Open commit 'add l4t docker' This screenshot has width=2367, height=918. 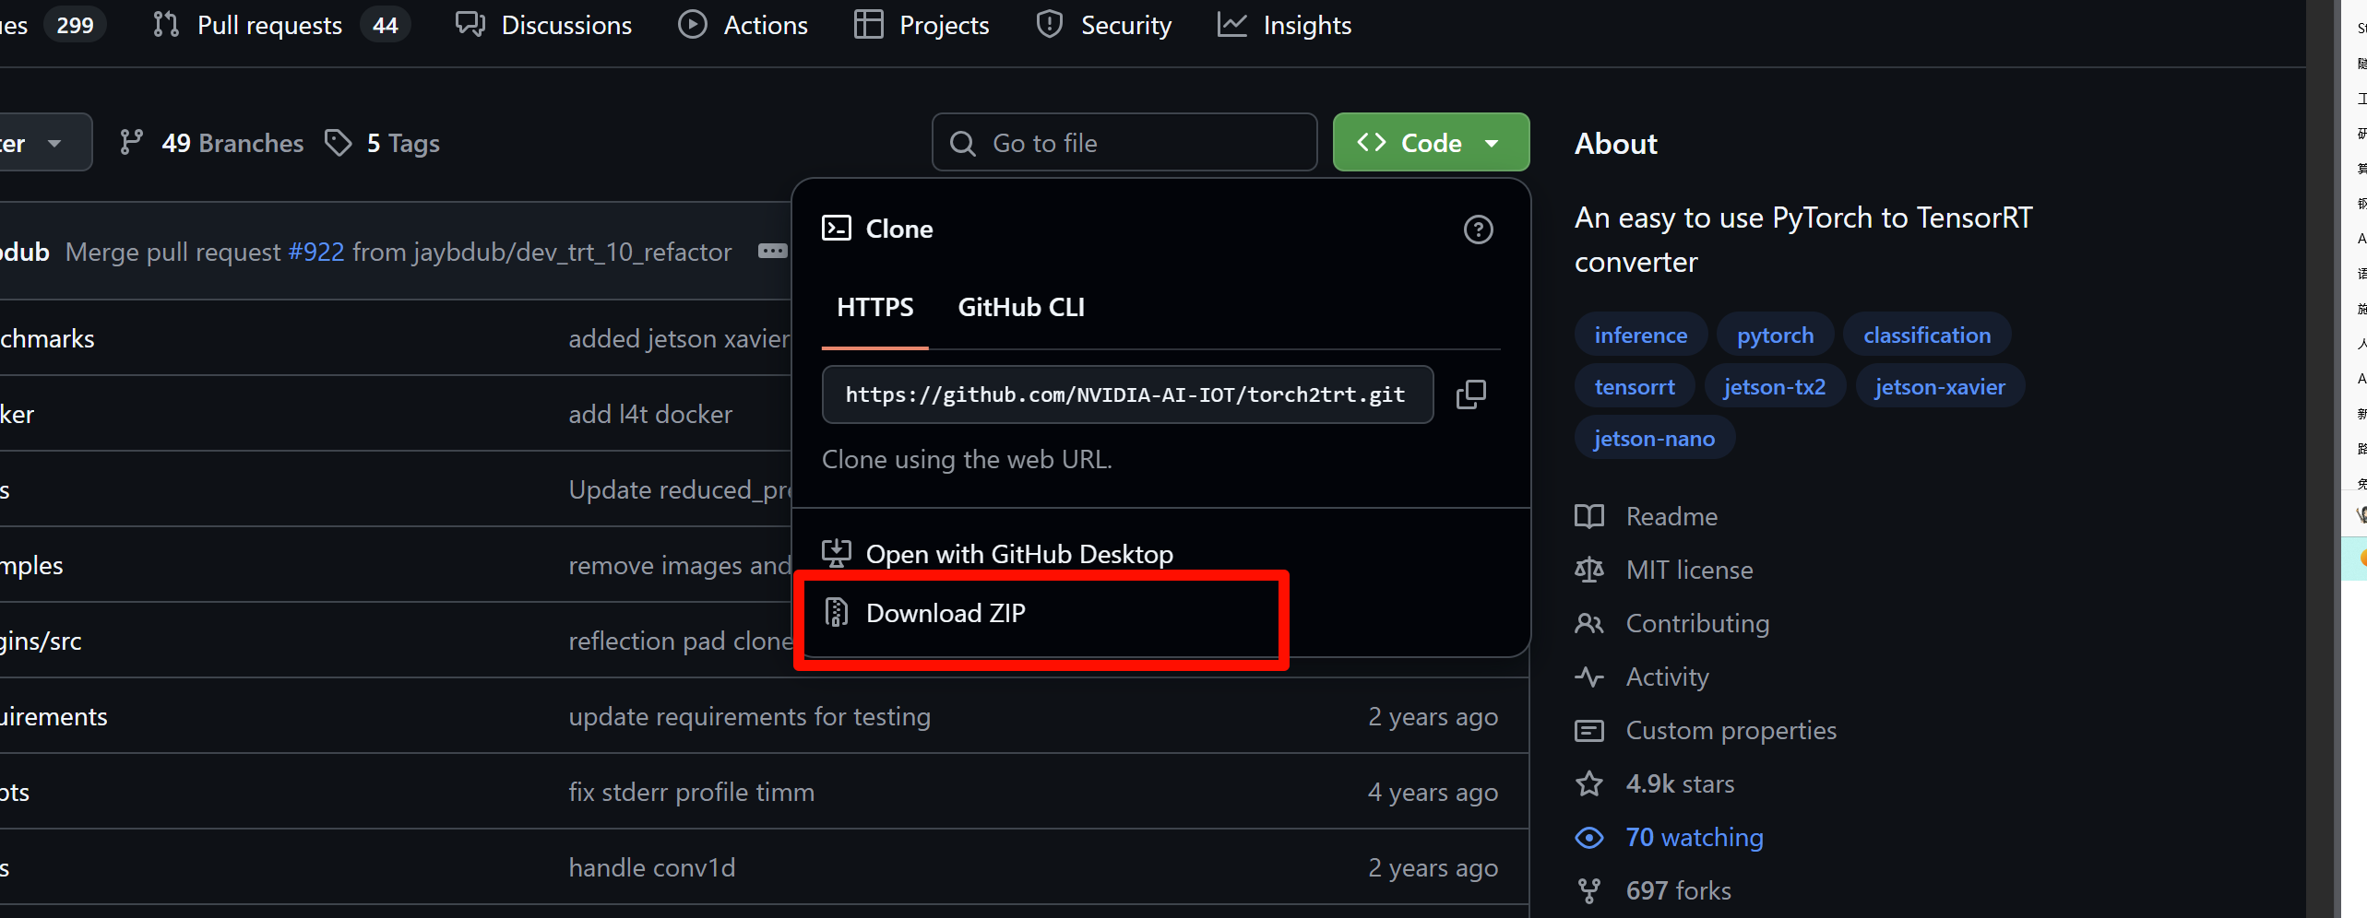(650, 414)
